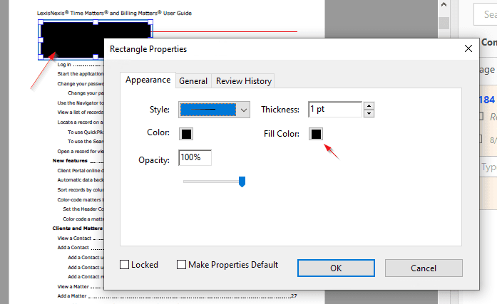
Task: Switch to the General tab
Action: click(x=193, y=81)
